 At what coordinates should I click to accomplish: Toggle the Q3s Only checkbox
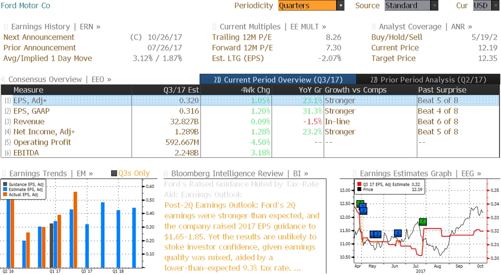114,173
